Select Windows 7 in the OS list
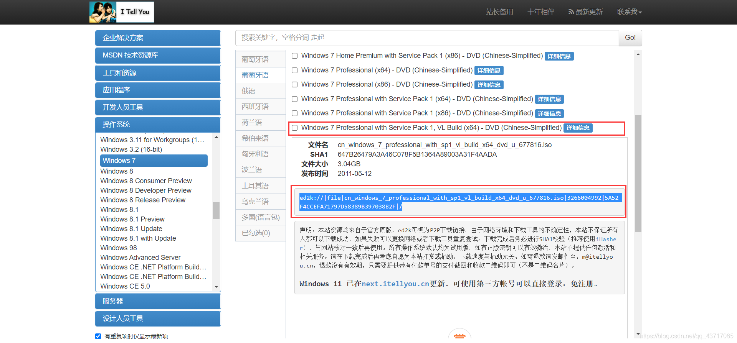 154,161
